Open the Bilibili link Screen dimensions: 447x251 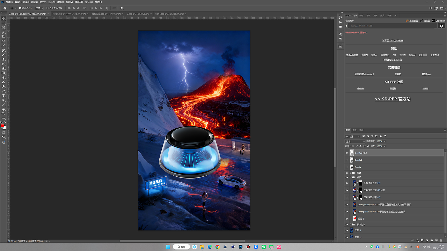[x=425, y=89]
